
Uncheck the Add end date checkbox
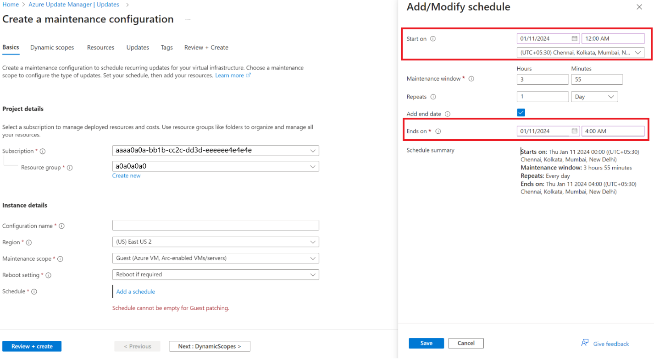tap(521, 113)
